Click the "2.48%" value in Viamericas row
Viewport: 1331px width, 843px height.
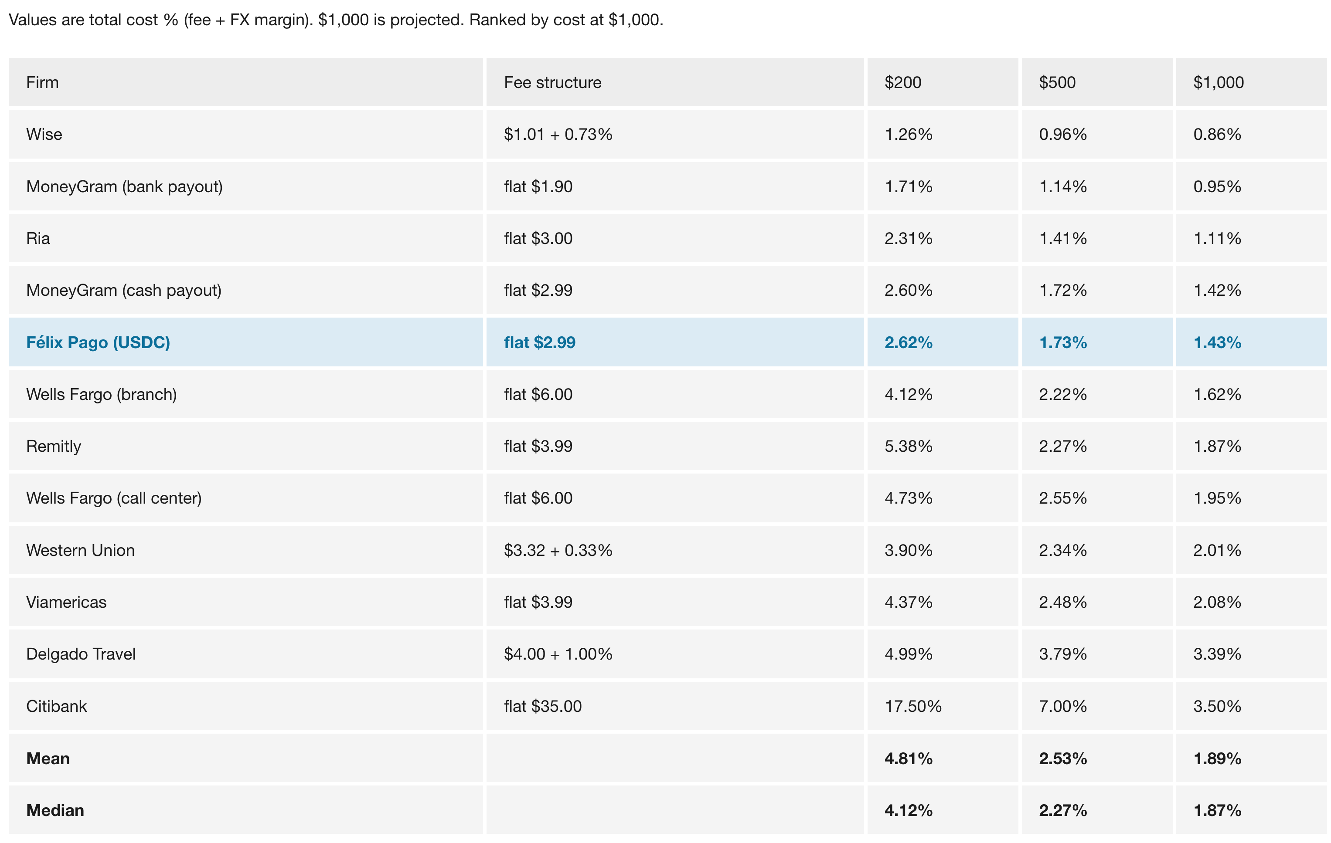[x=1096, y=602]
